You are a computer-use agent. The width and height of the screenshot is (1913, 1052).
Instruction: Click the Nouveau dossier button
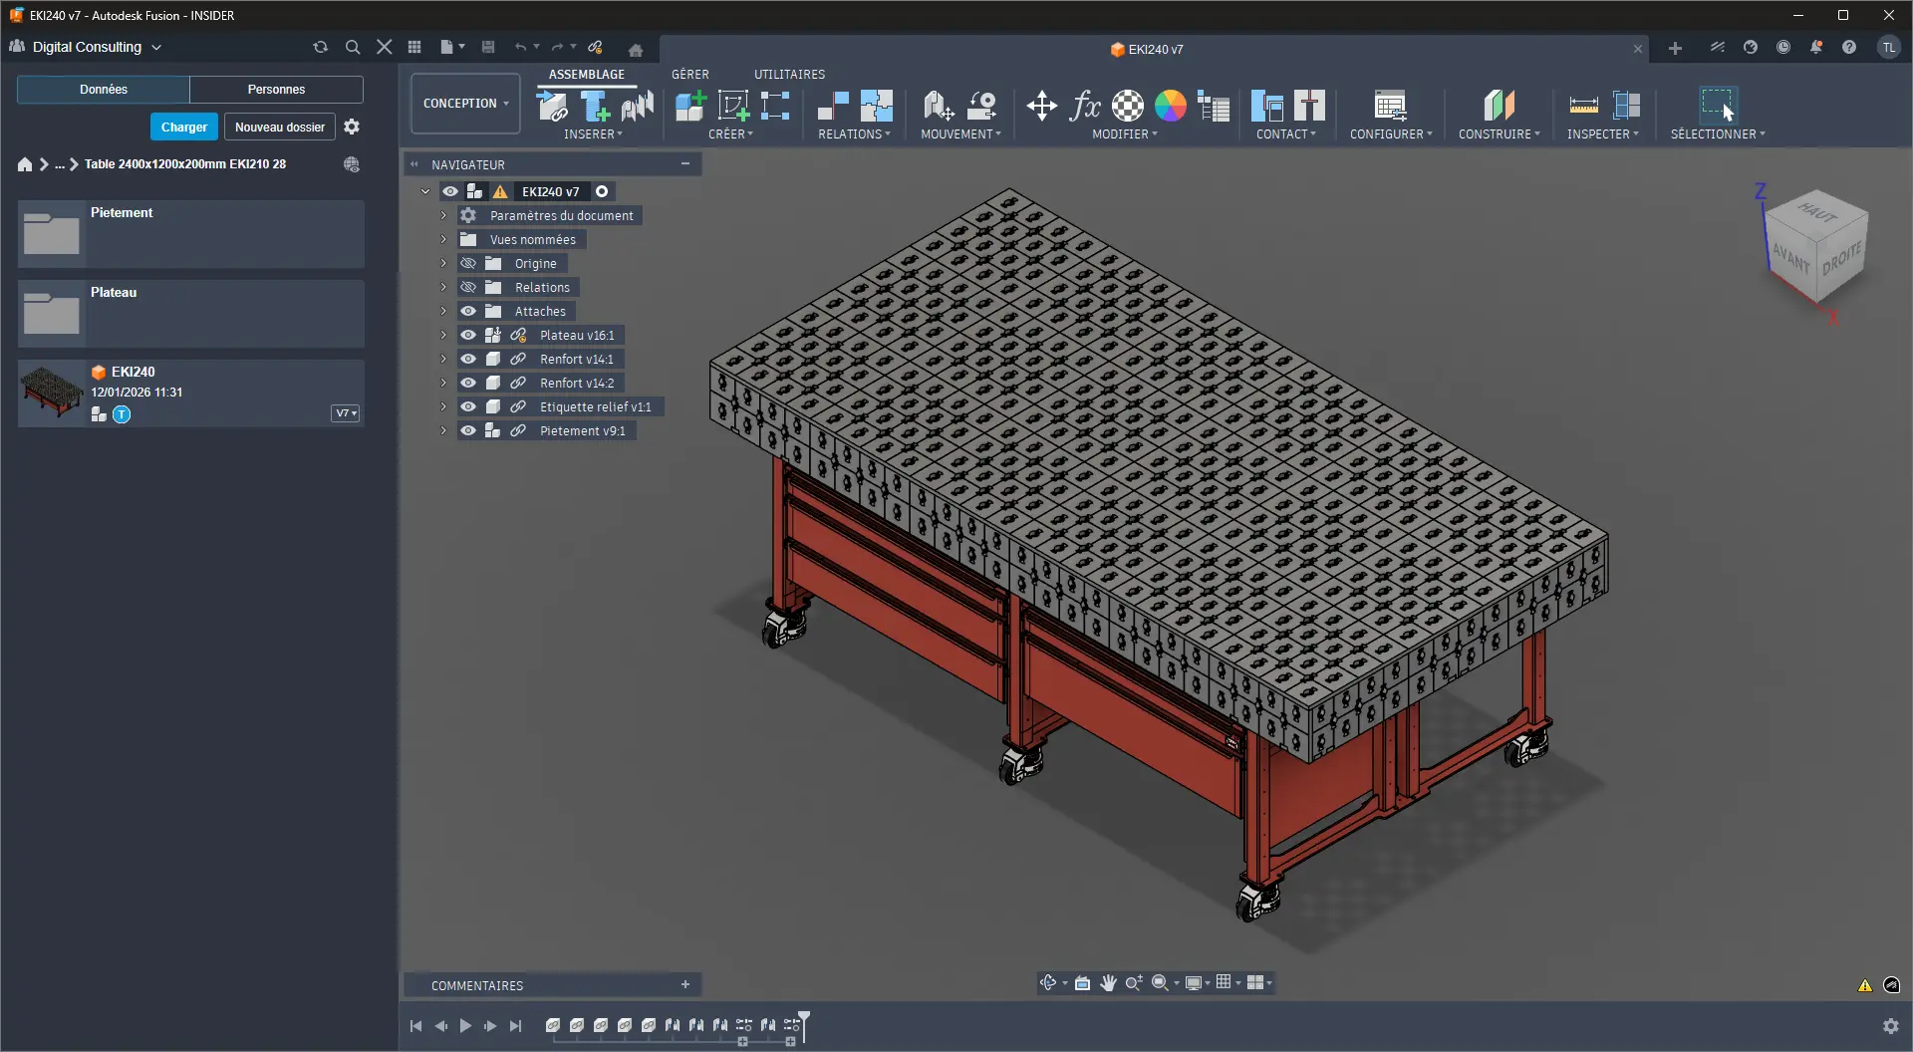click(x=279, y=128)
